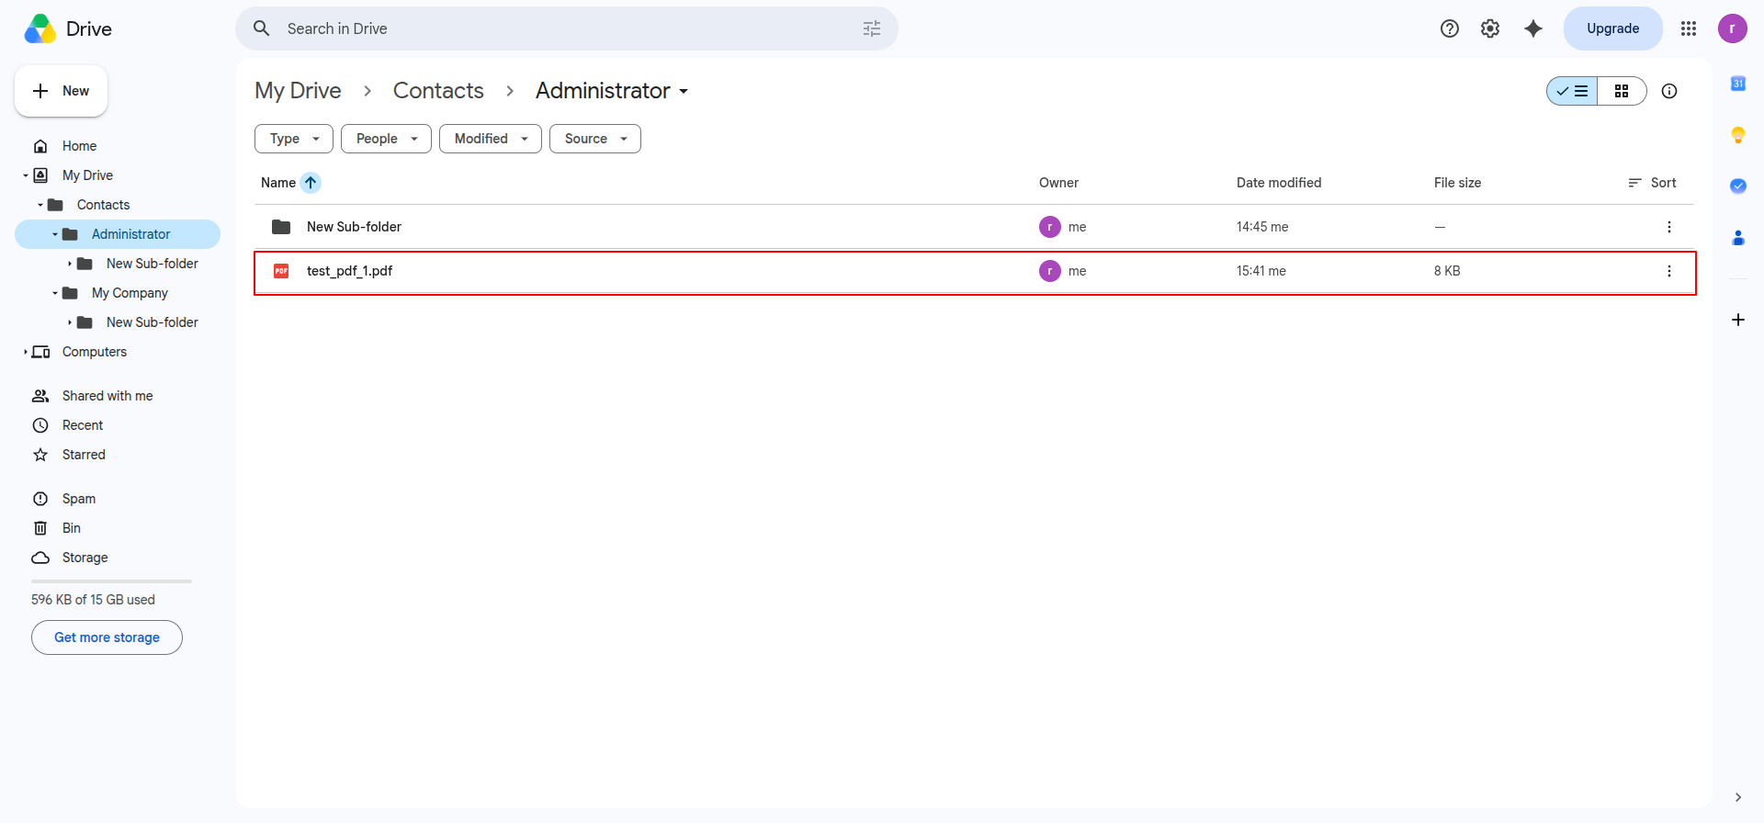The image size is (1764, 823).
Task: Open the People filter dropdown
Action: [386, 139]
